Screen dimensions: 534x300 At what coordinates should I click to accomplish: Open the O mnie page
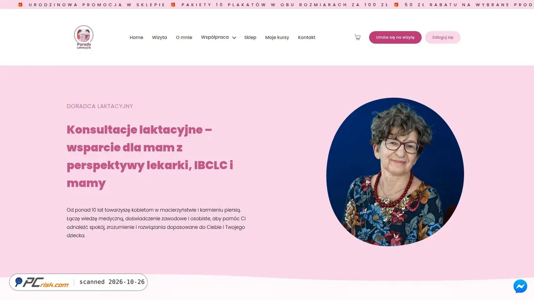[184, 37]
